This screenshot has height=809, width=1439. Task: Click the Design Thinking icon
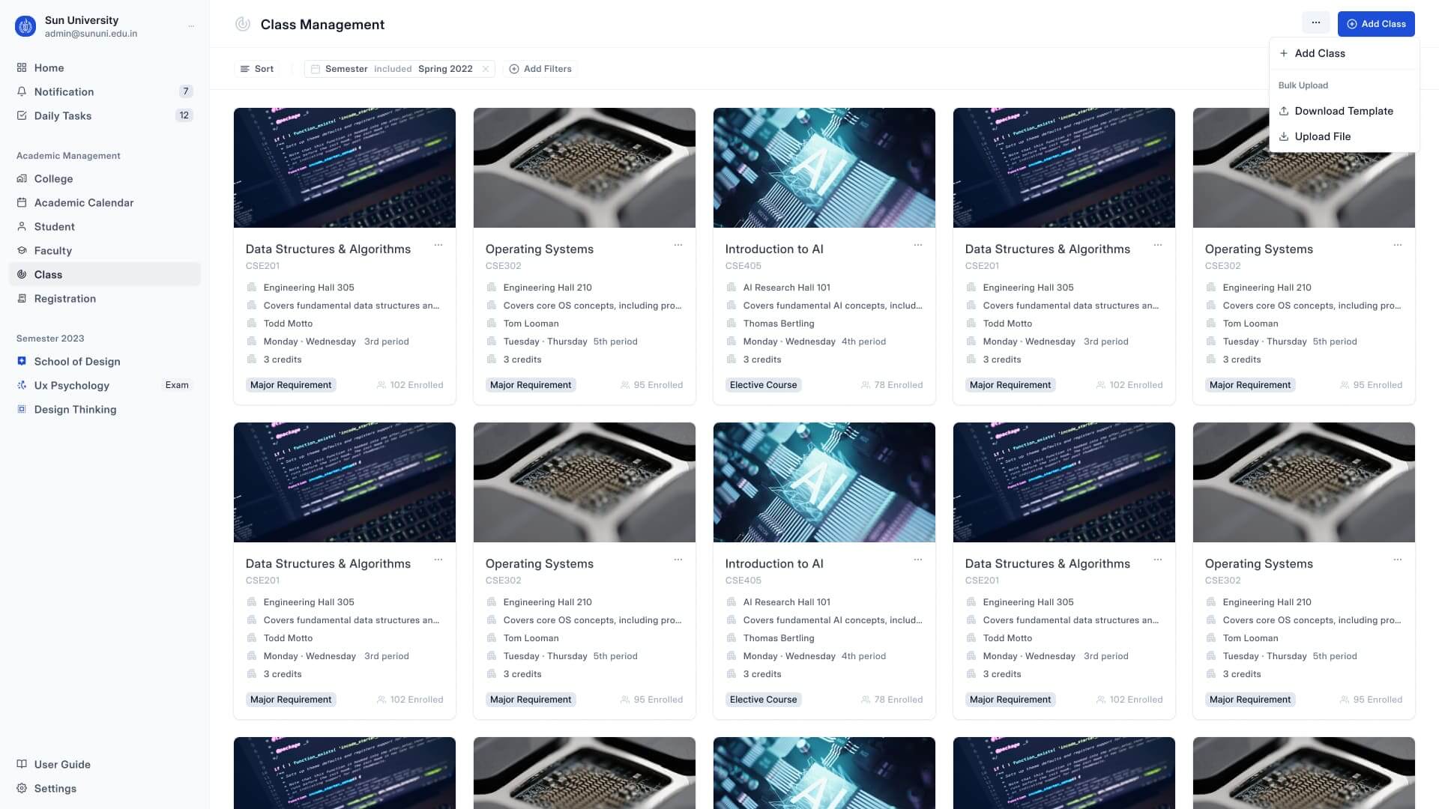22,409
